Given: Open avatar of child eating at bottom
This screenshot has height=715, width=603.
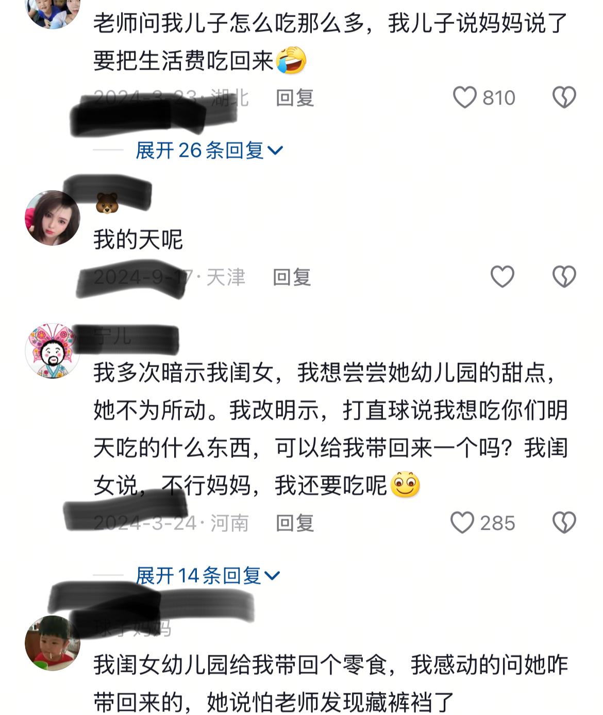Looking at the screenshot, I should click(53, 643).
